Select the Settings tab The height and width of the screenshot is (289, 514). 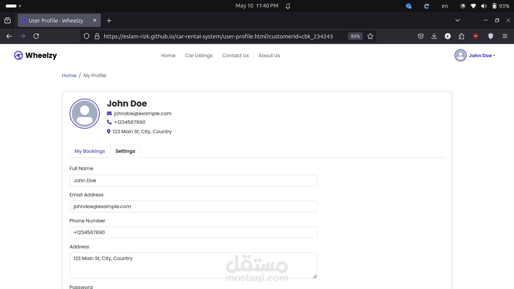click(125, 151)
